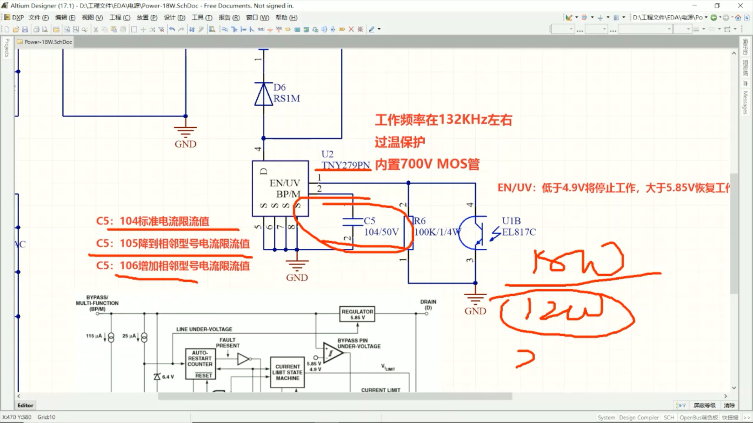Open the wide empty combo box in formatting bar
Screen dimensions: 753x423
pos(645,29)
